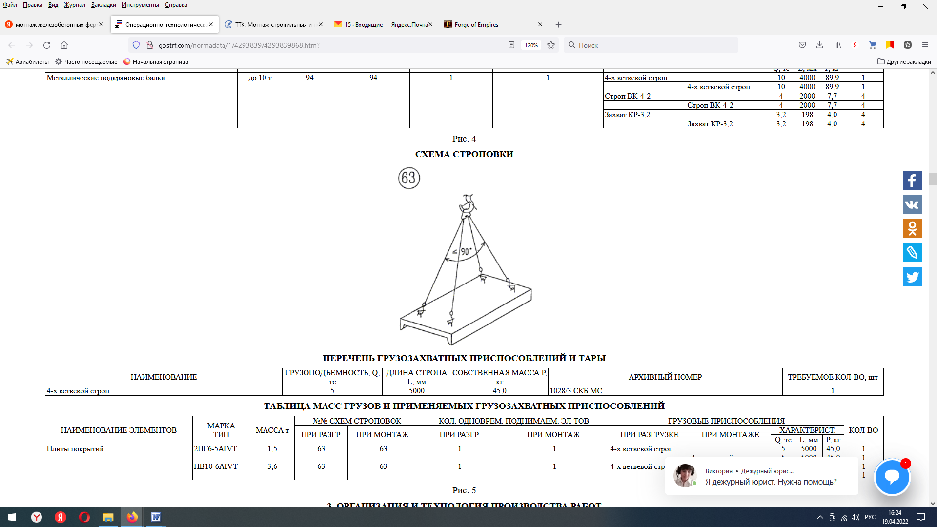Go forward one page
937x527 pixels.
(x=29, y=45)
